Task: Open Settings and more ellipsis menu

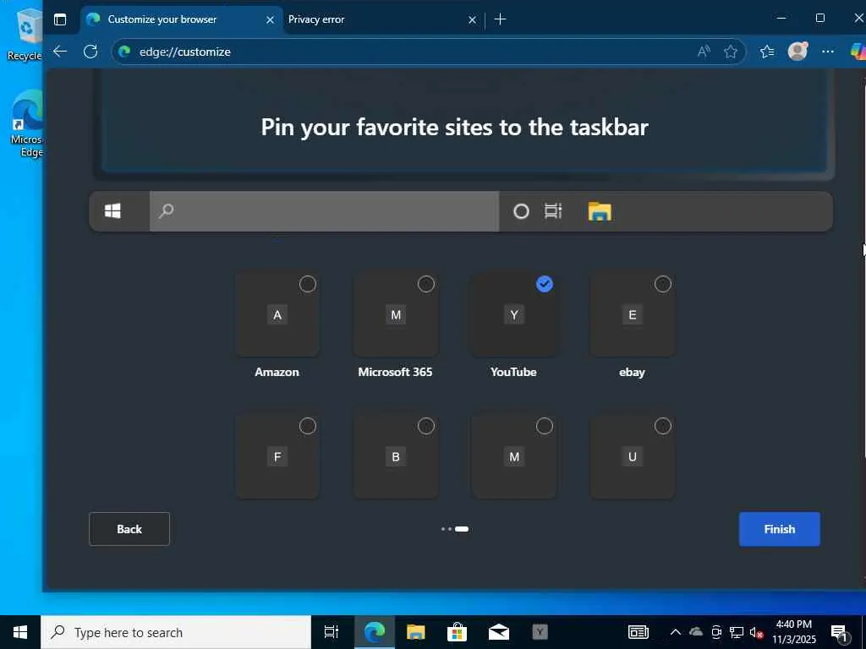Action: [x=827, y=52]
